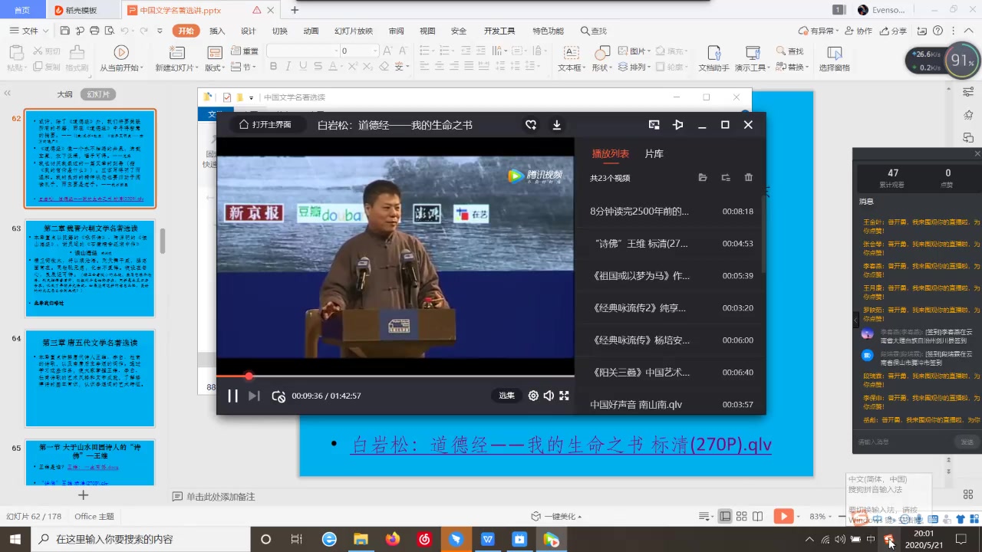Play 《祖国或以梦为马》 playlist item
Viewport: 982px width, 552px height.
(x=670, y=275)
